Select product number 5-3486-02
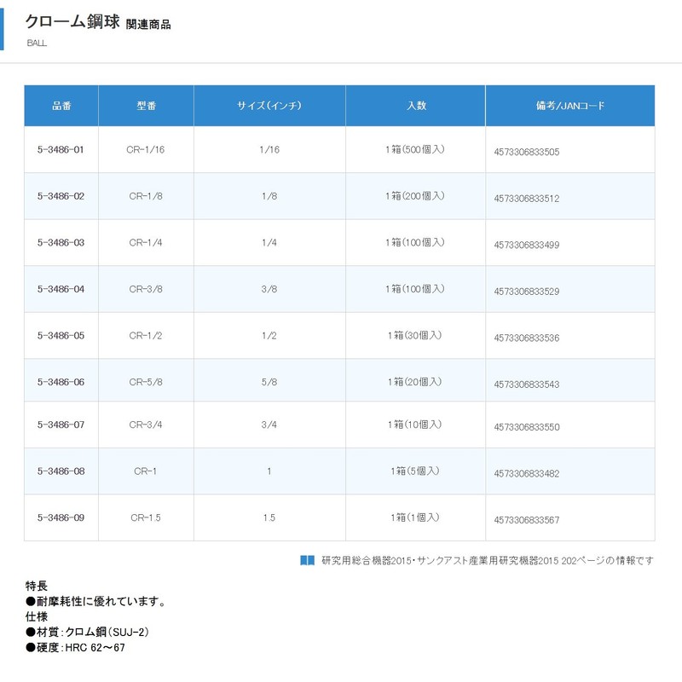682x682 pixels. tap(61, 196)
